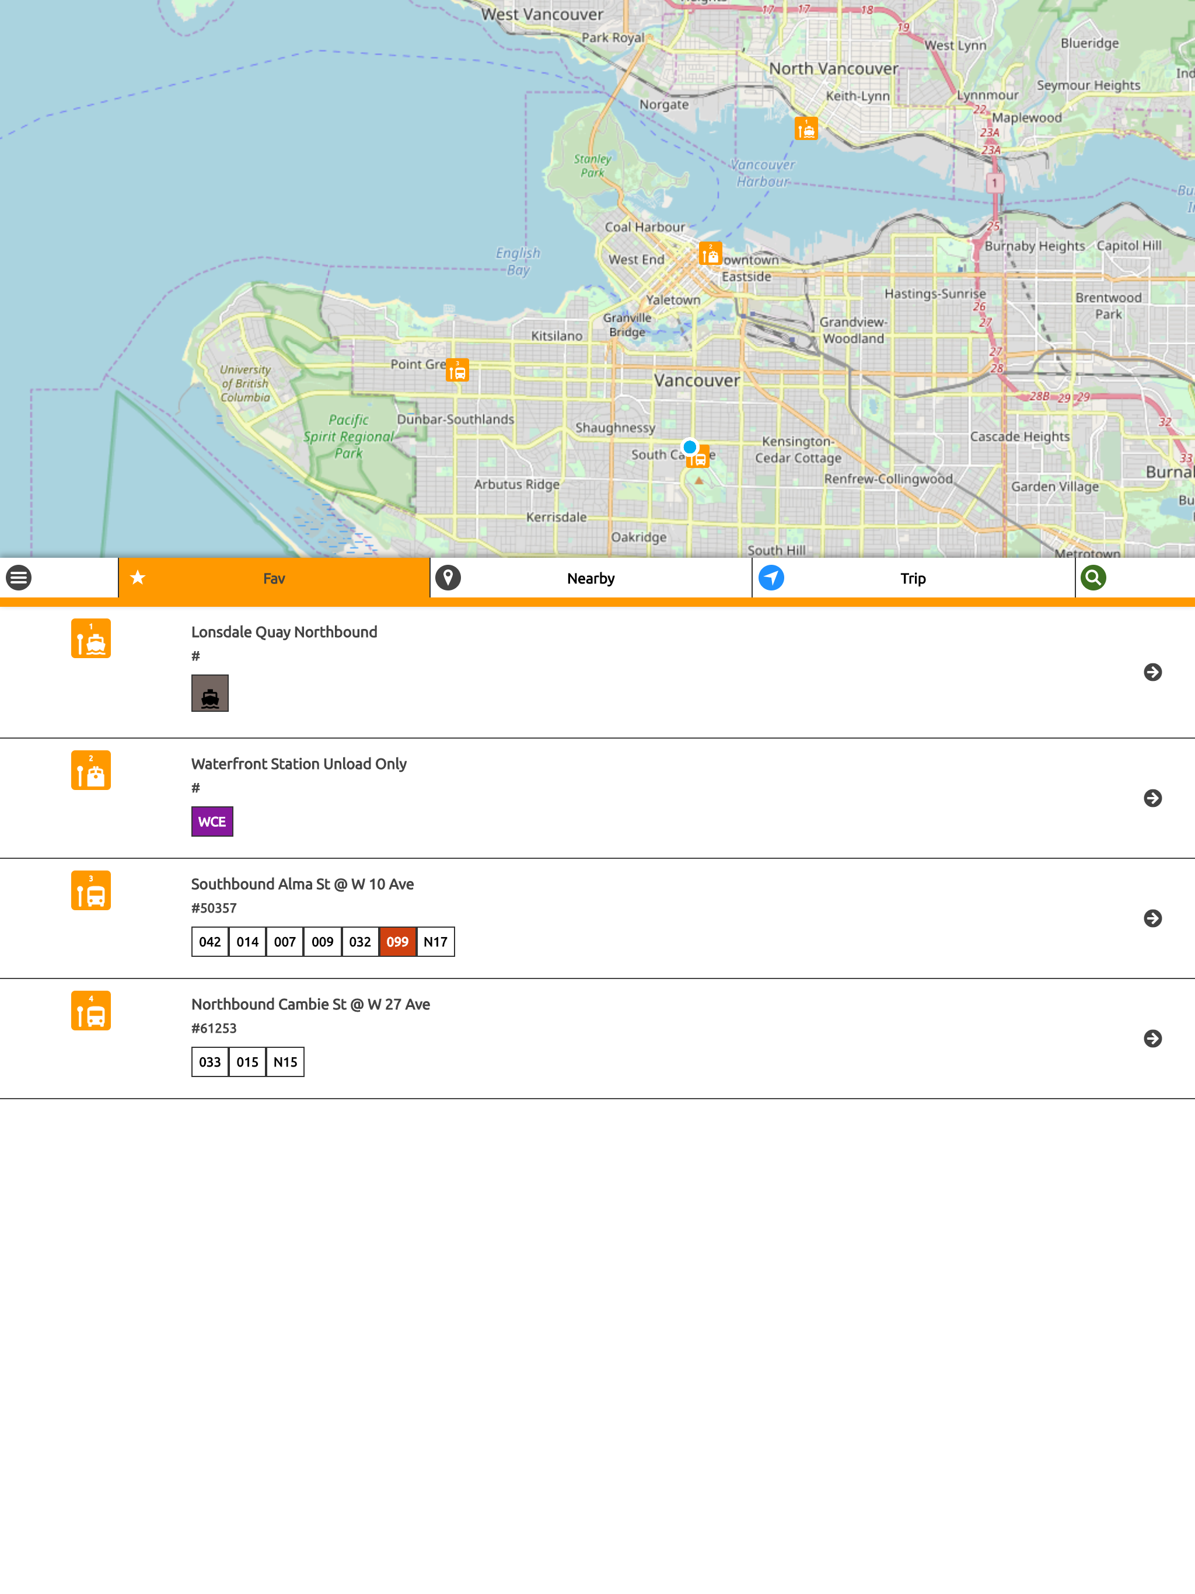Click Waterfront Station Unload Only title
Screen dimensions: 1195x1594
pos(298,764)
